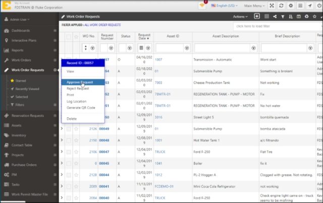Image resolution: width=323 pixels, height=203 pixels.
Task: Open the settings gear icon in top bar
Action: coord(290,6)
